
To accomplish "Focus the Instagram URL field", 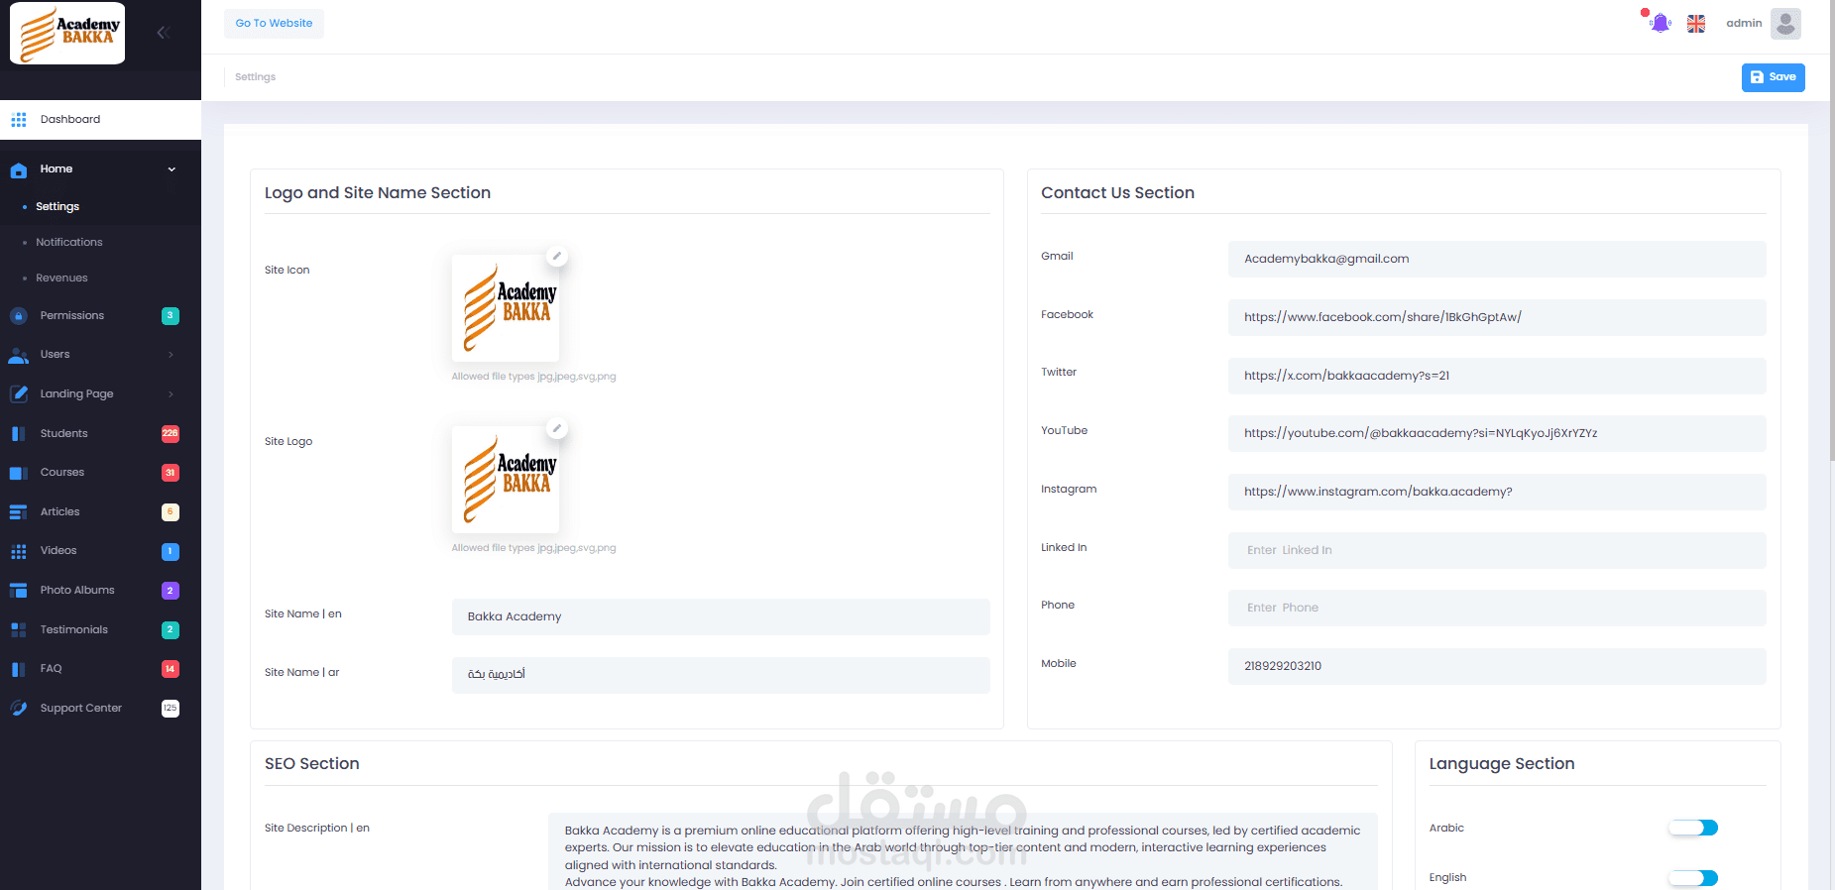I will [1497, 493].
